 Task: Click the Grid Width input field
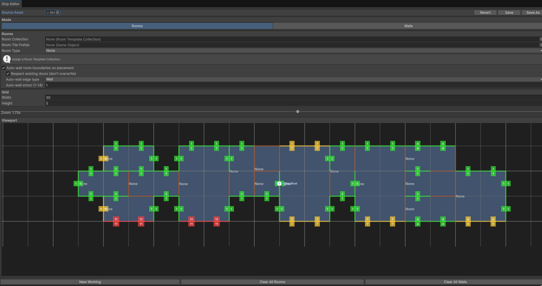pos(293,97)
